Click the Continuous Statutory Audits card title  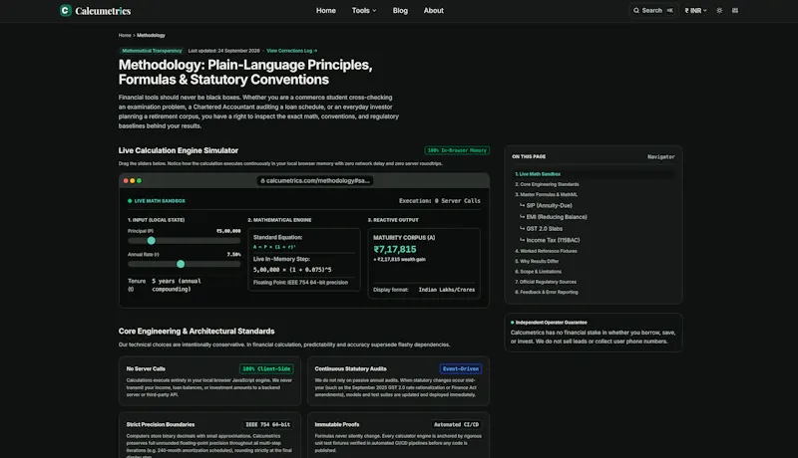pyautogui.click(x=350, y=368)
